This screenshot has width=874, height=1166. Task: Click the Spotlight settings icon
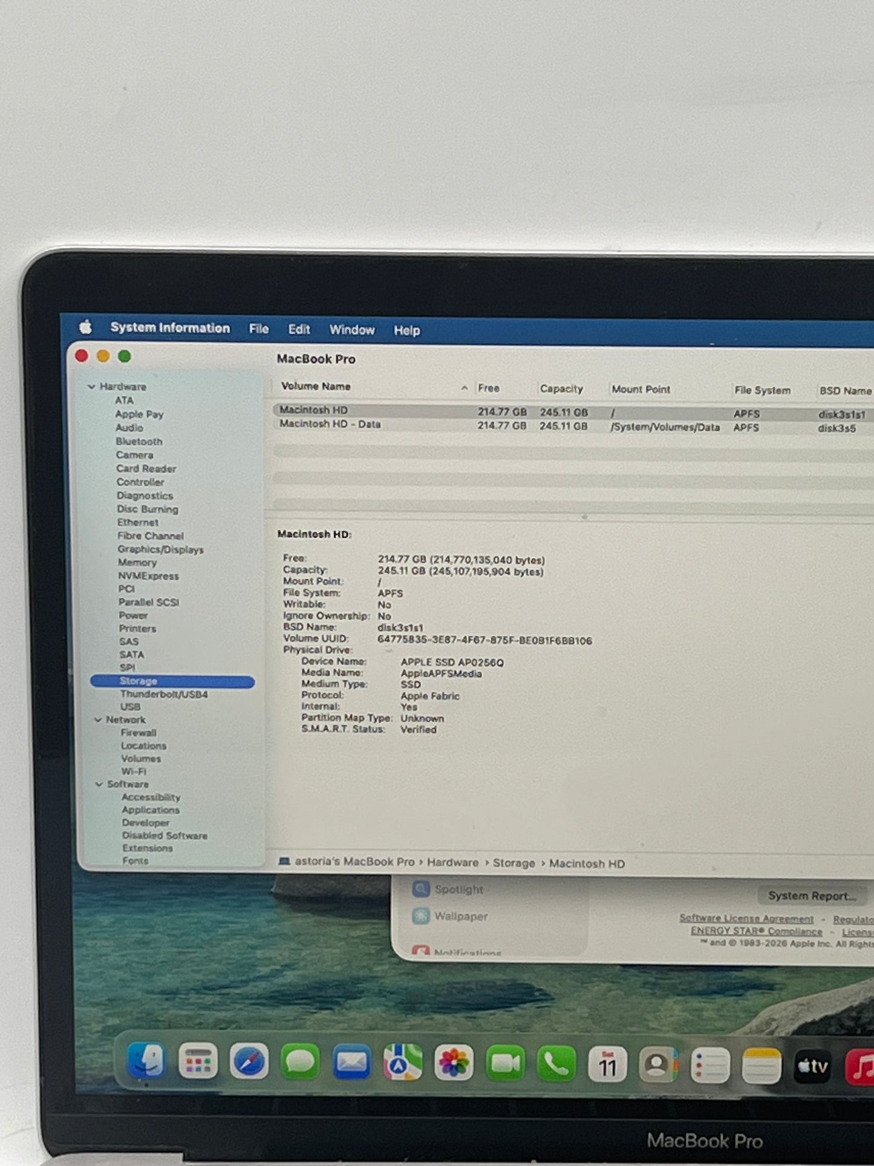point(421,889)
